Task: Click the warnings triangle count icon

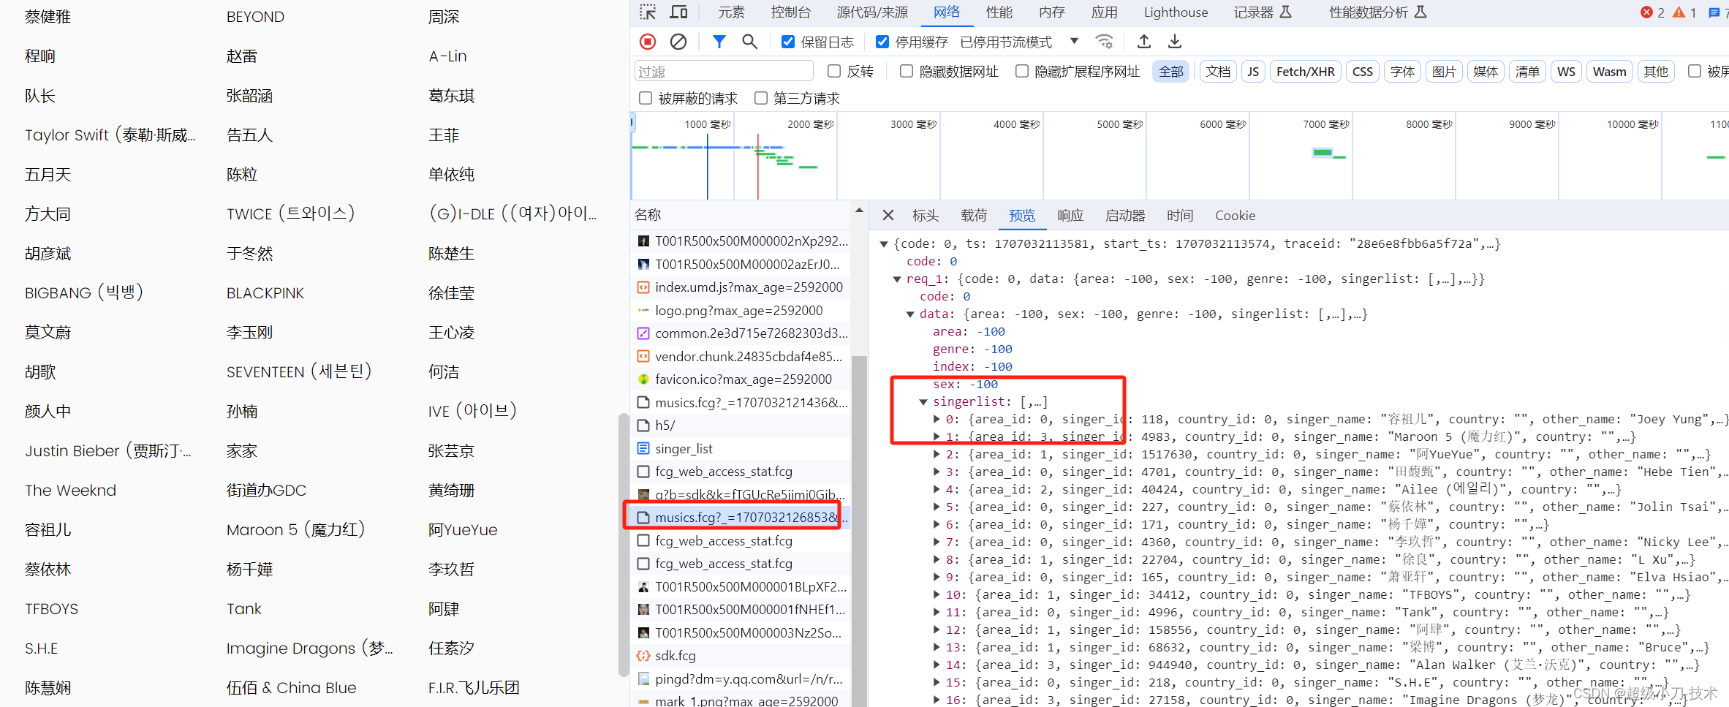Action: [x=1679, y=12]
